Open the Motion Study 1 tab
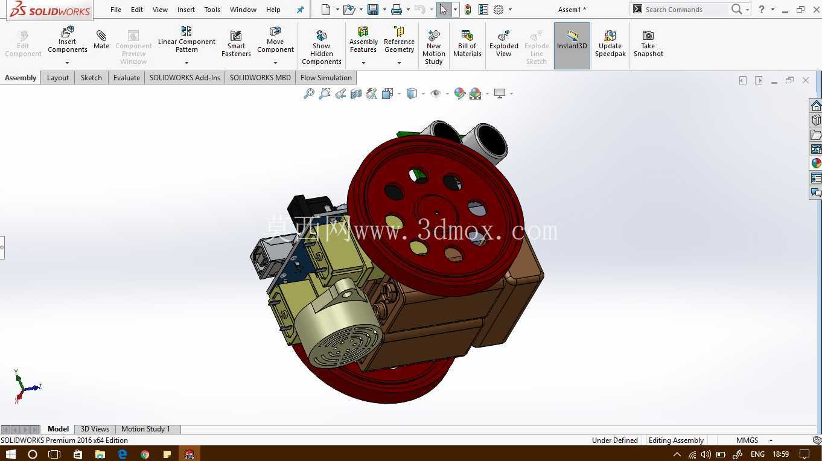This screenshot has height=461, width=822. 145,429
